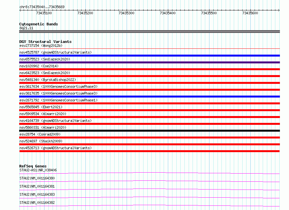Open the STAU2|NM_001164383 transcript label
This screenshot has width=289, height=210.
(x=37, y=194)
